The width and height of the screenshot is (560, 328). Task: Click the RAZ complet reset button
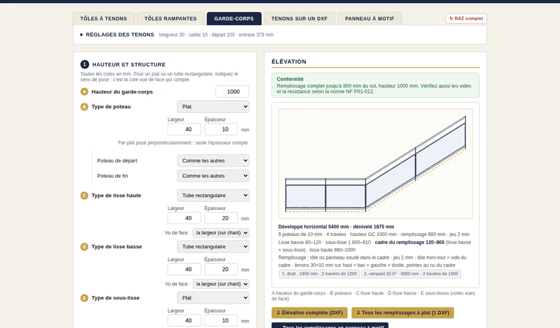pyautogui.click(x=466, y=18)
